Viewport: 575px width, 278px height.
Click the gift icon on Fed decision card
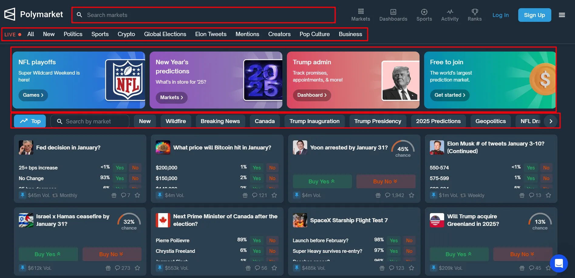pos(114,195)
